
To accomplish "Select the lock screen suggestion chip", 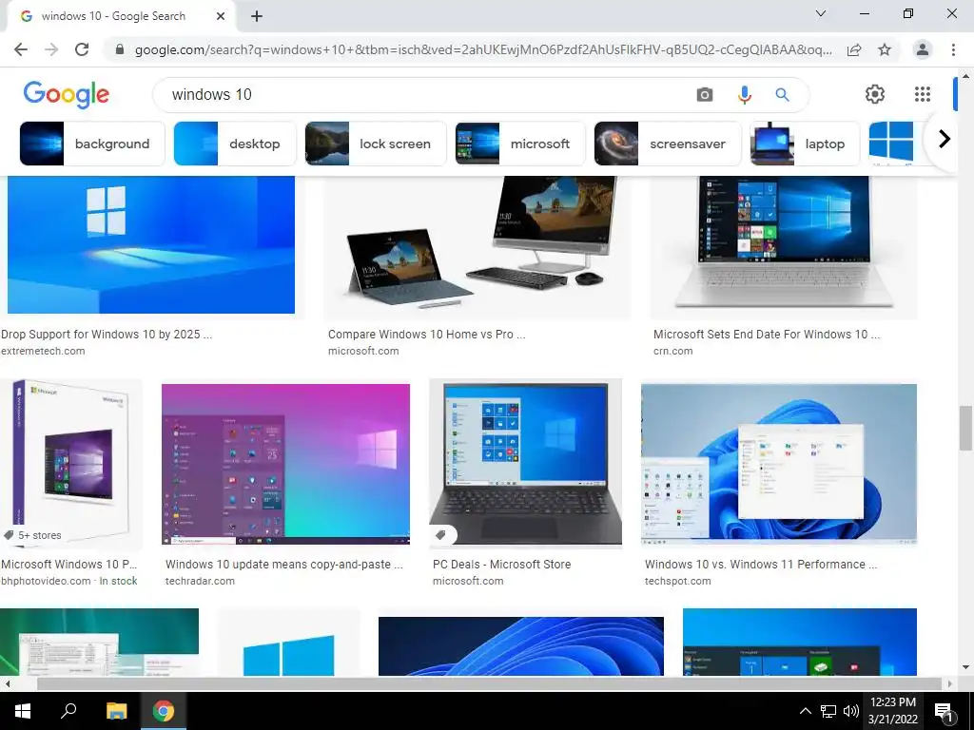I will click(375, 144).
